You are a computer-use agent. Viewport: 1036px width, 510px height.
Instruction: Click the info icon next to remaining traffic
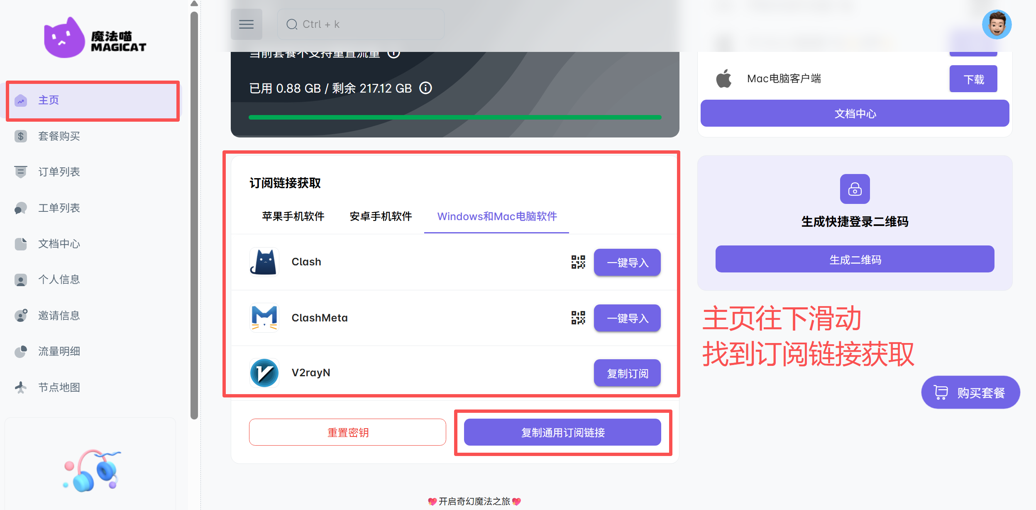click(425, 88)
